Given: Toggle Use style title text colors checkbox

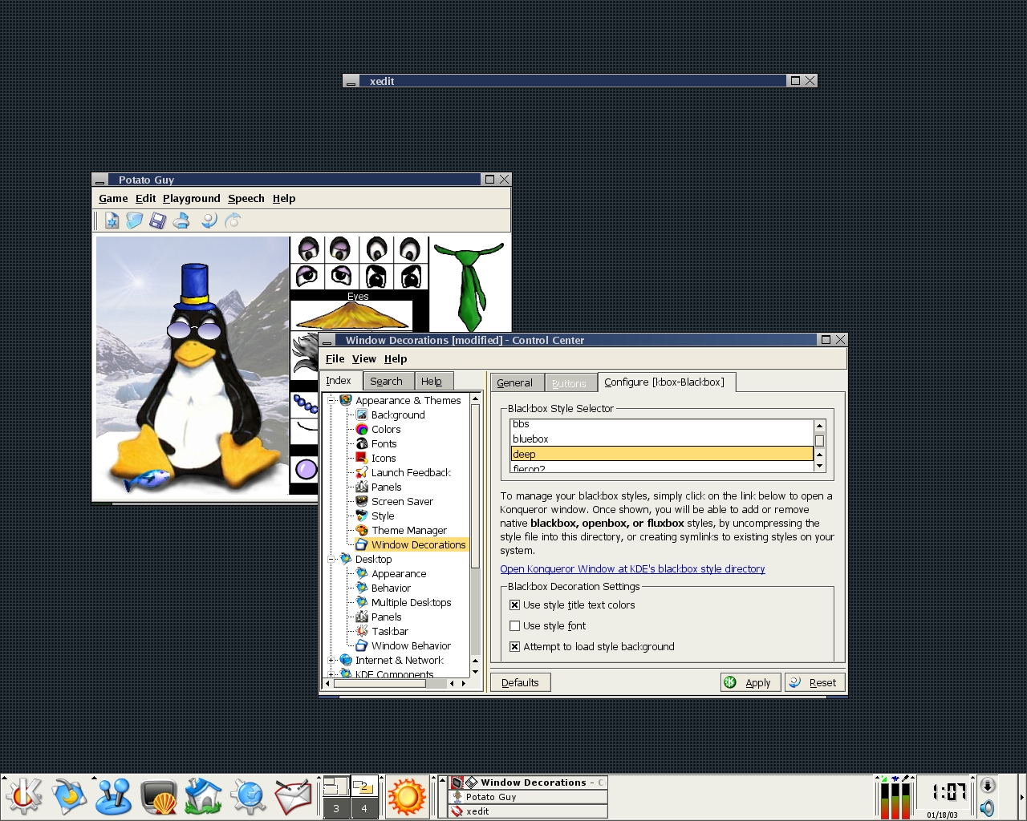Looking at the screenshot, I should [x=515, y=605].
